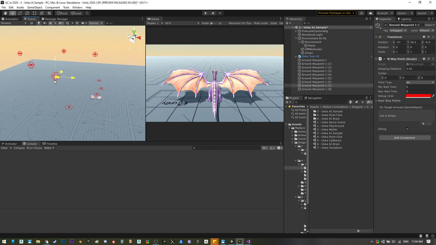Uncheck the Debug checkbox
Viewport: 436px width, 245px height.
(407, 129)
